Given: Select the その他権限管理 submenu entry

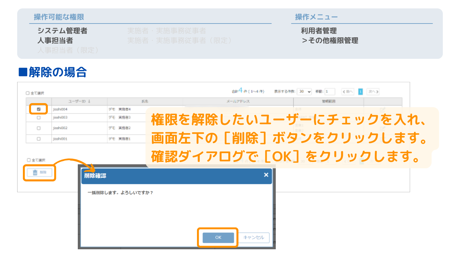Looking at the screenshot, I should click(x=330, y=41).
